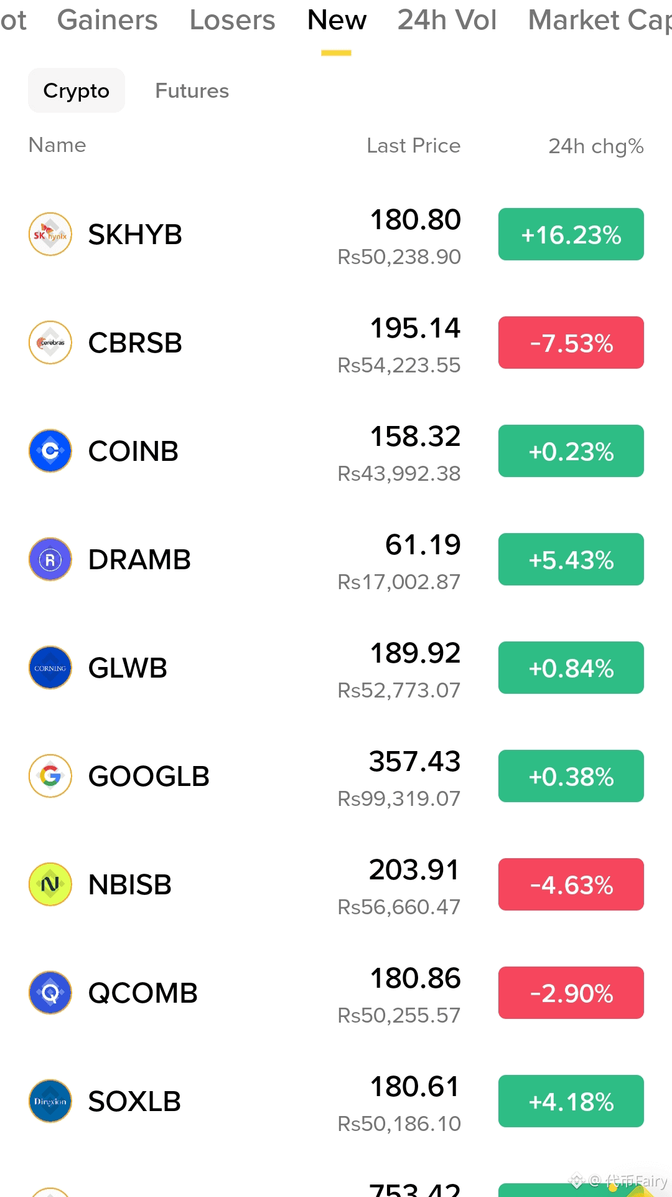Tap the Corning GLWB coin icon

coord(50,668)
